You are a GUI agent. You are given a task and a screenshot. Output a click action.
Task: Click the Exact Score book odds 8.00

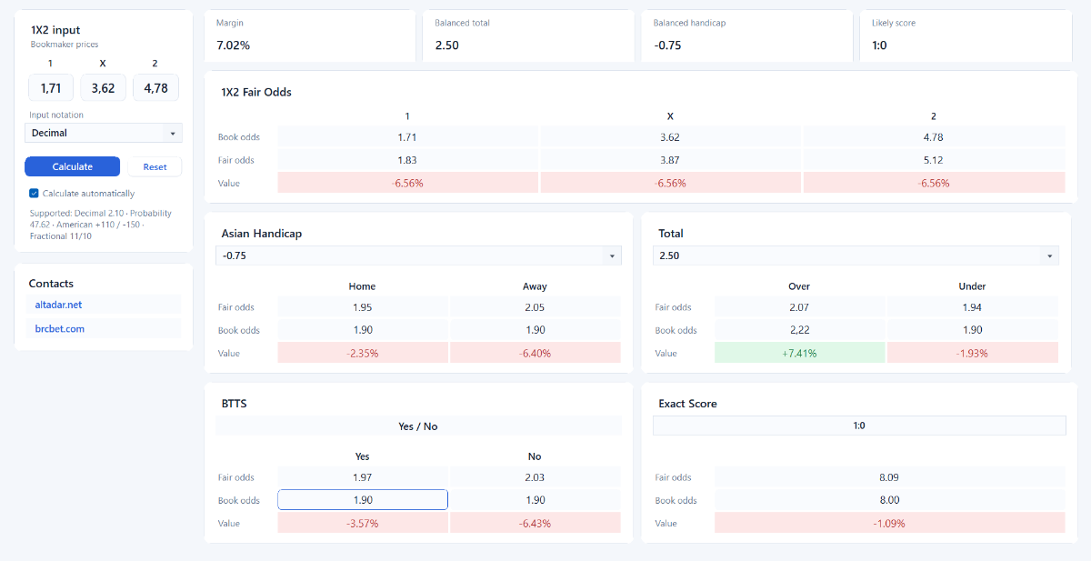889,500
